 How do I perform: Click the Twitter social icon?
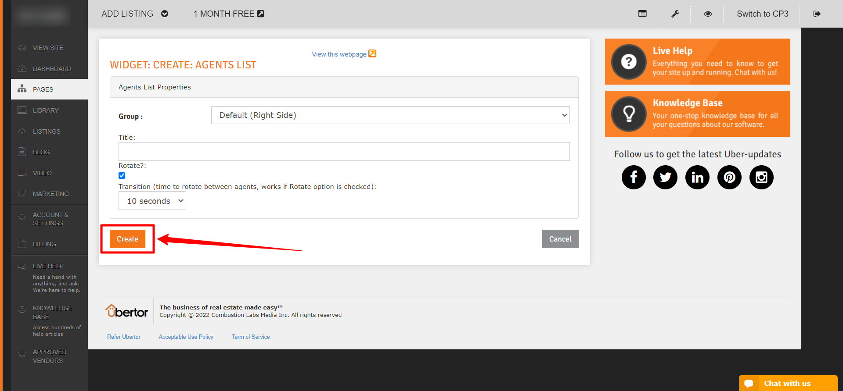665,177
